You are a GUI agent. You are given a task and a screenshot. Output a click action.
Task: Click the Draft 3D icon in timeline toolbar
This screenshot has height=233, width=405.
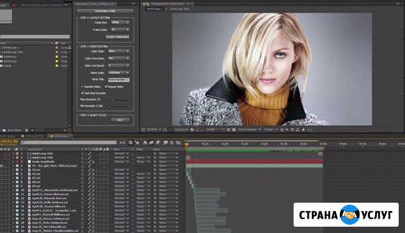[137, 143]
